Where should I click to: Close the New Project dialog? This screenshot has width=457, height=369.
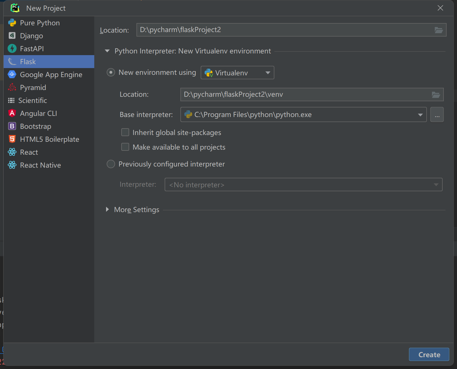(440, 8)
